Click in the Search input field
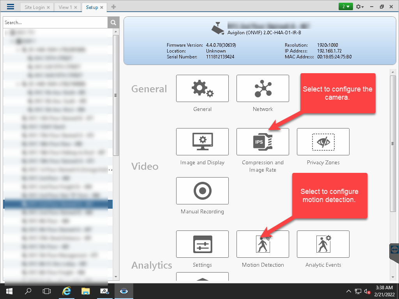 [55, 23]
